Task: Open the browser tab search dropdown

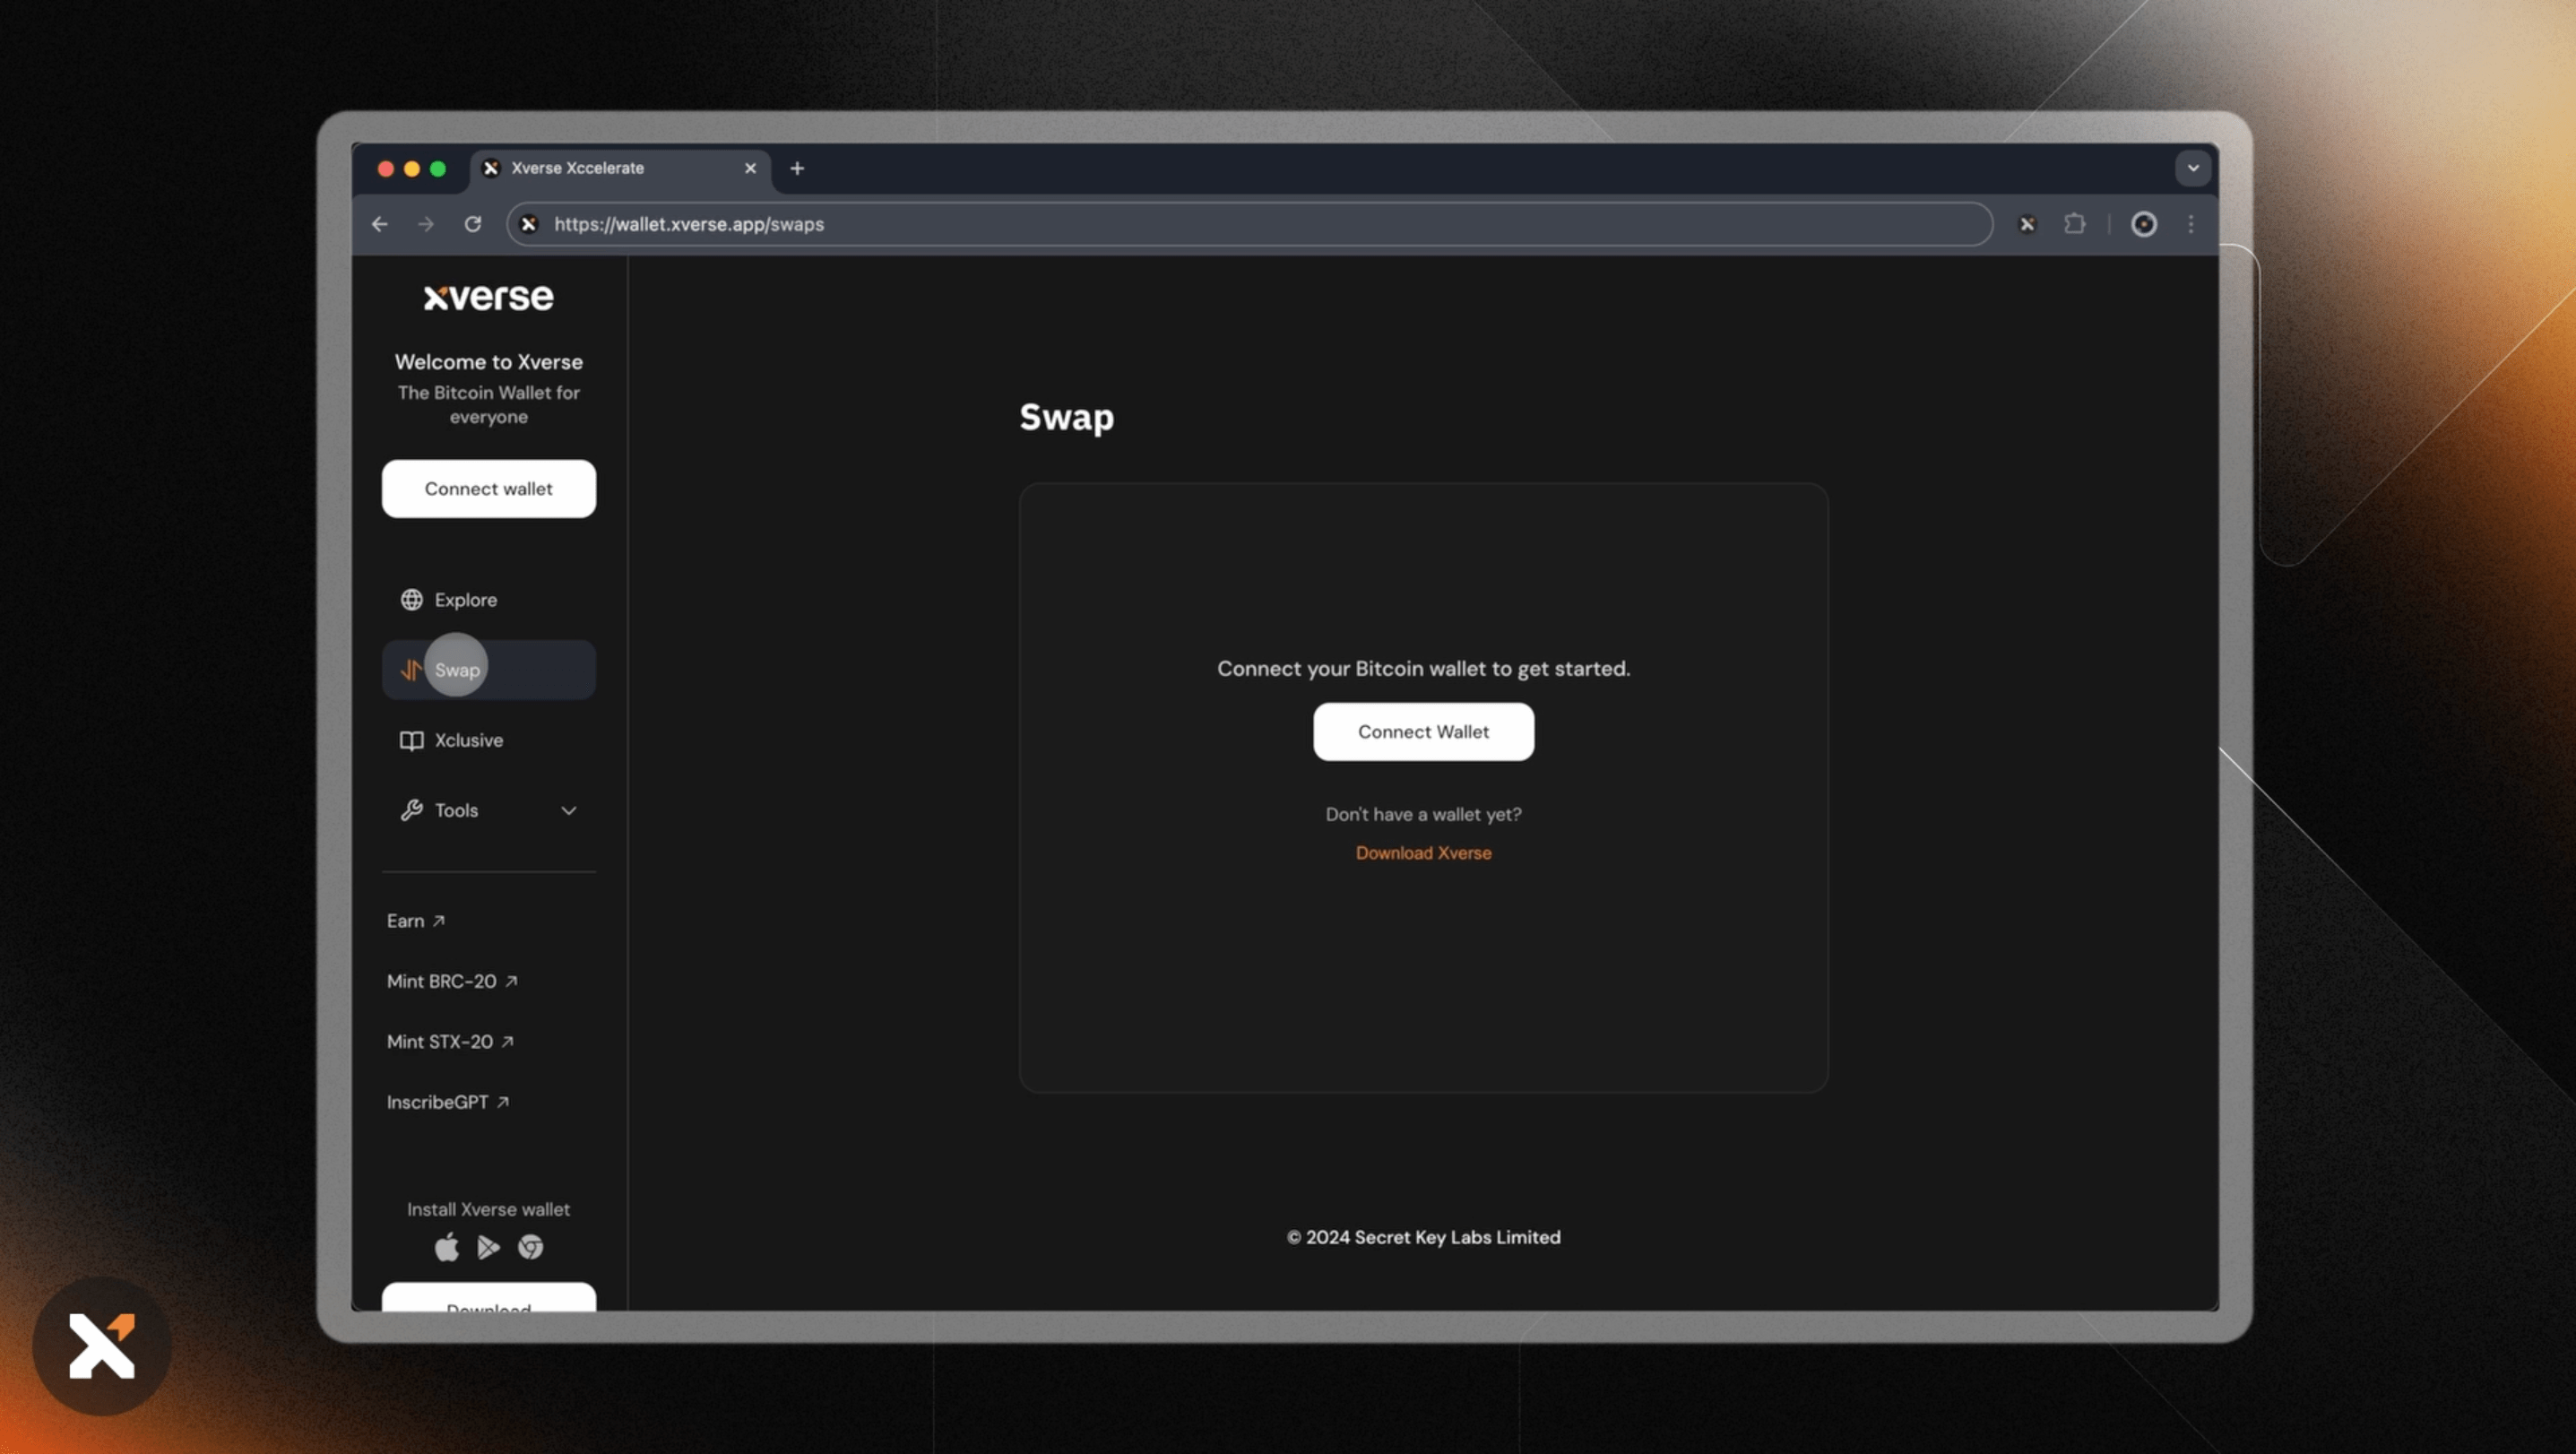Action: pyautogui.click(x=2192, y=168)
